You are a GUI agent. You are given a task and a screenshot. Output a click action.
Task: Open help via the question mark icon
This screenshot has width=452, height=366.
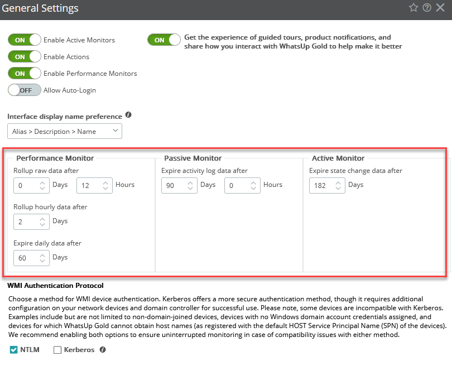[x=427, y=7]
